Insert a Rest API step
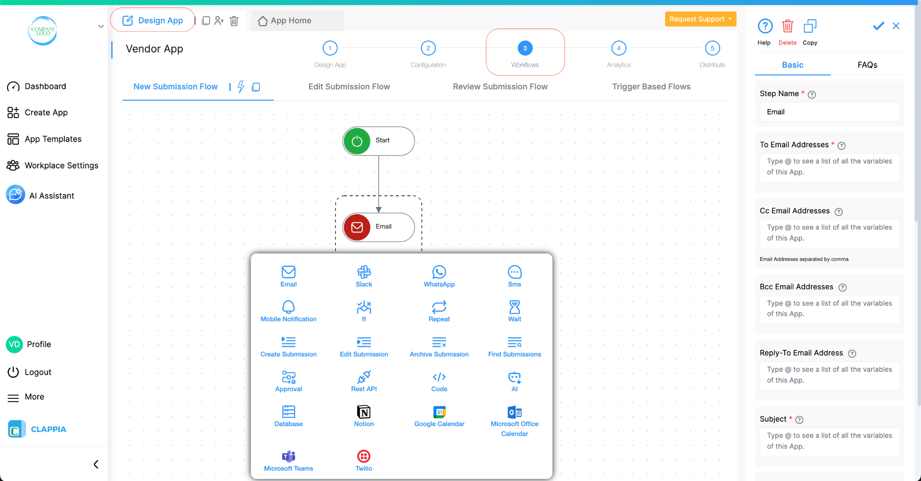The width and height of the screenshot is (921, 481). [x=363, y=380]
